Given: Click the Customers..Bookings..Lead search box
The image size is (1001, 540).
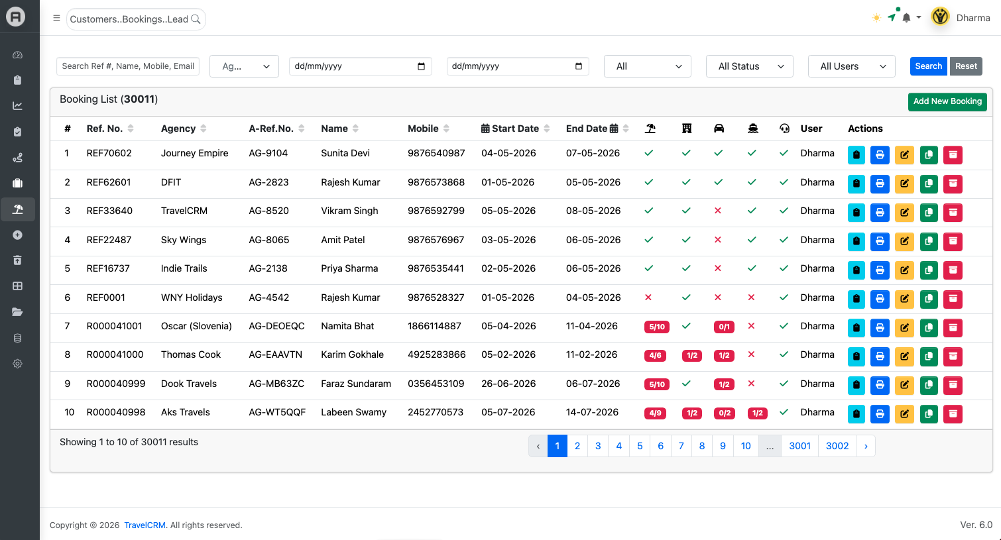Looking at the screenshot, I should pos(136,19).
